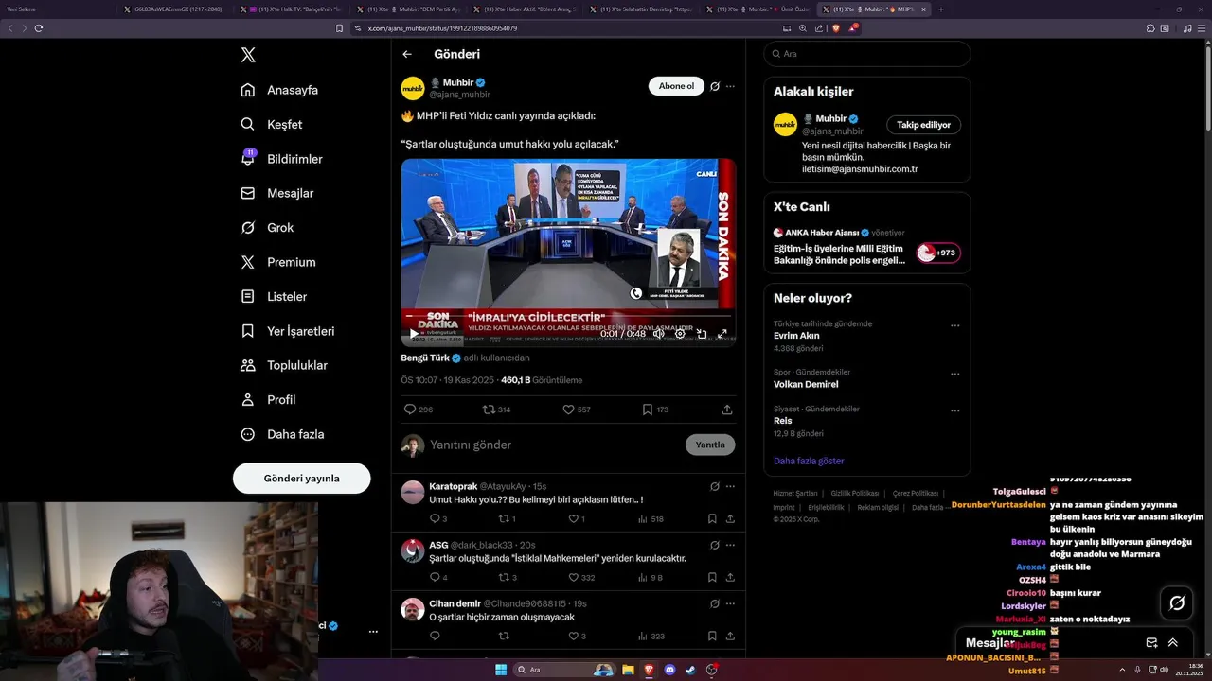Toggle picture-in-picture on the video
This screenshot has height=681, width=1212.
702,333
